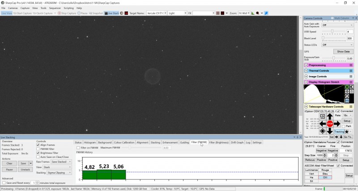This screenshot has width=358, height=191.
Task: Click the blue pin icon at toolbar end
Action: click(x=266, y=13)
